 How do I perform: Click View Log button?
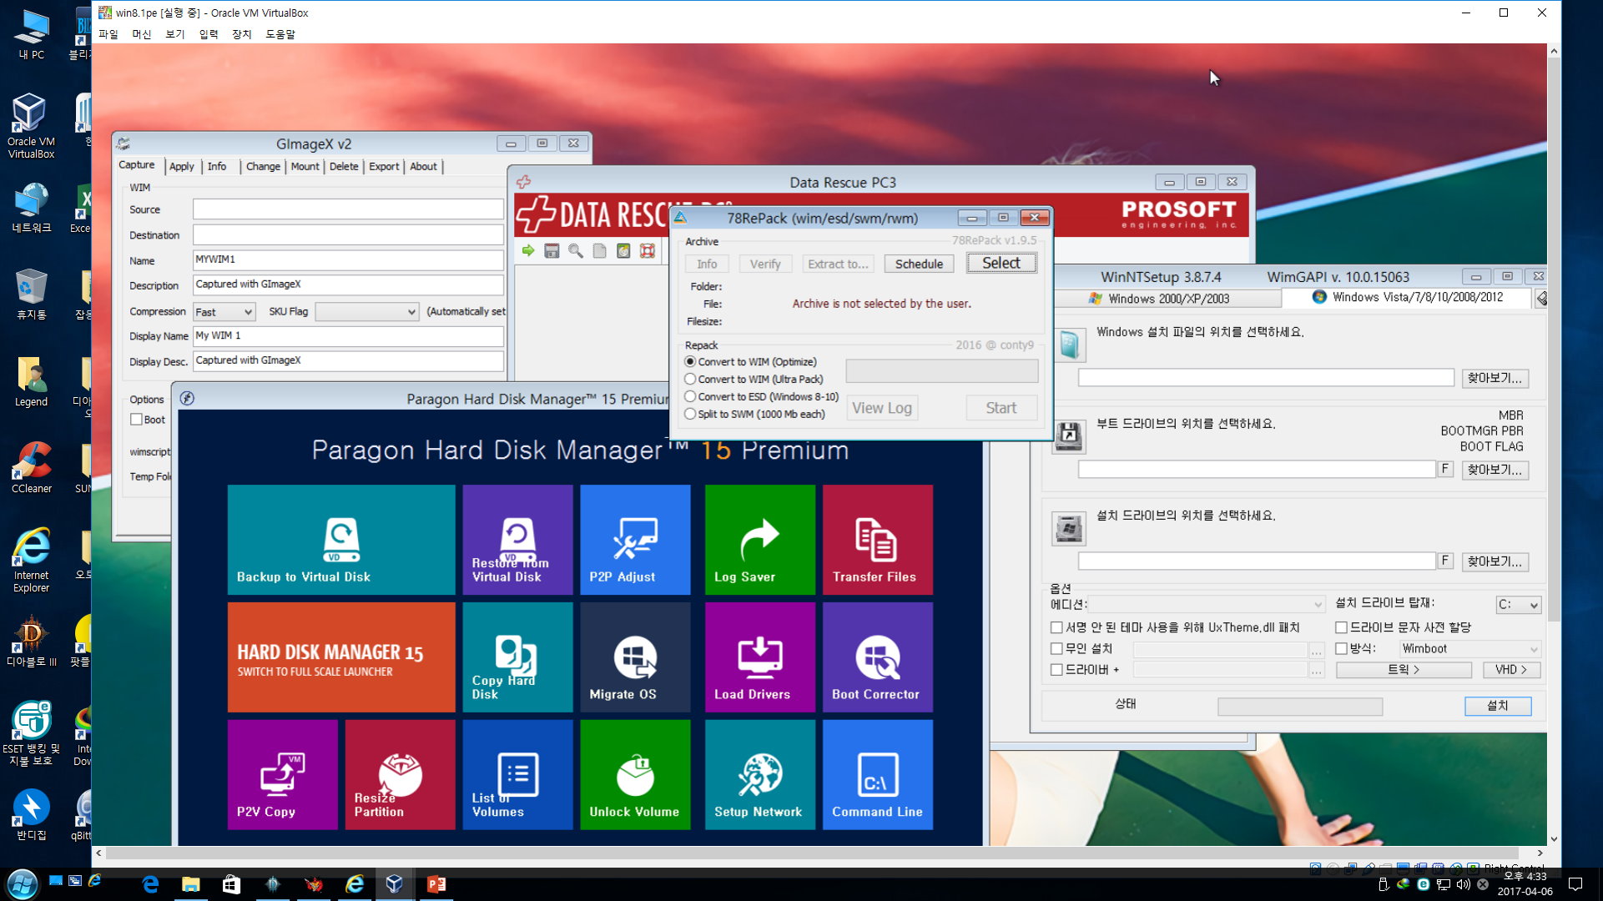point(882,408)
